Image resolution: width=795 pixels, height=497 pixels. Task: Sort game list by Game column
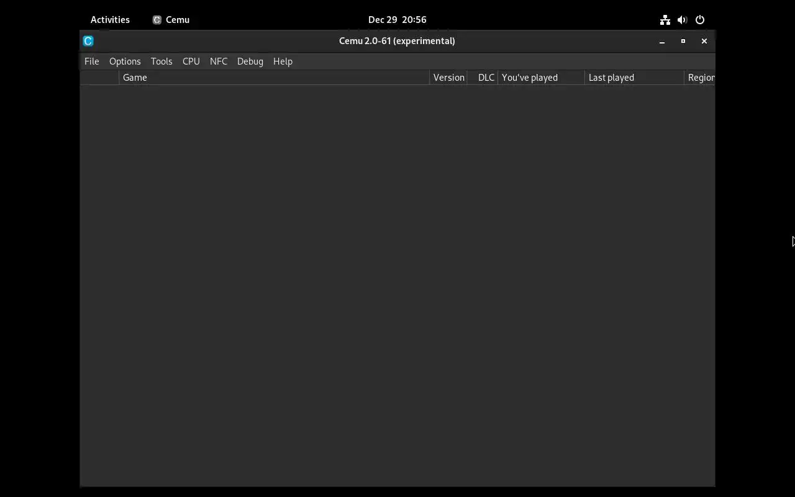274,78
